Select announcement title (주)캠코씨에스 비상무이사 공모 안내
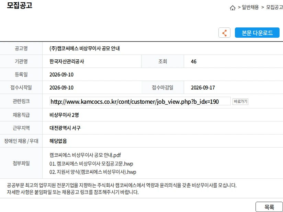This screenshot has width=283, height=212. pos(84,48)
